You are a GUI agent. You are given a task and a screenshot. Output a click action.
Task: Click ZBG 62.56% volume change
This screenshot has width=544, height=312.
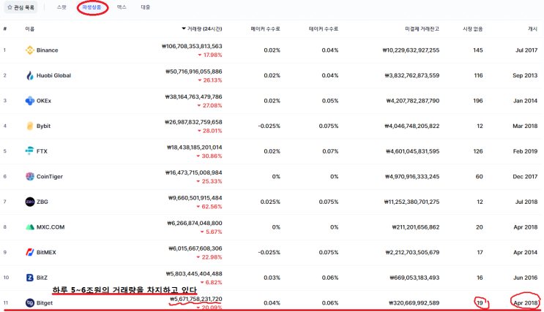point(209,207)
